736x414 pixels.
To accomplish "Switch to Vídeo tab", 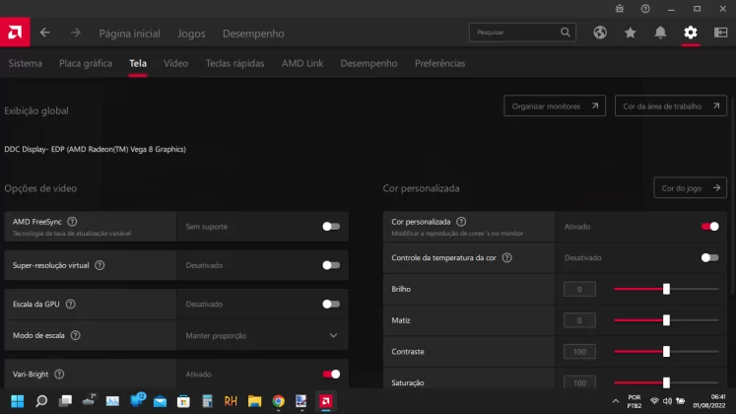I will pyautogui.click(x=176, y=63).
